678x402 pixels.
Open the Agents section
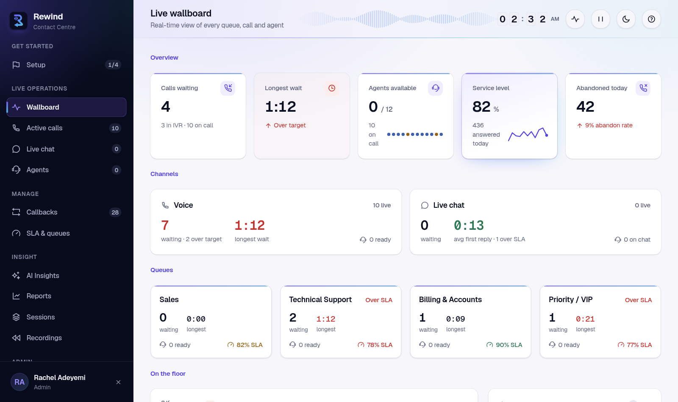[67, 170]
